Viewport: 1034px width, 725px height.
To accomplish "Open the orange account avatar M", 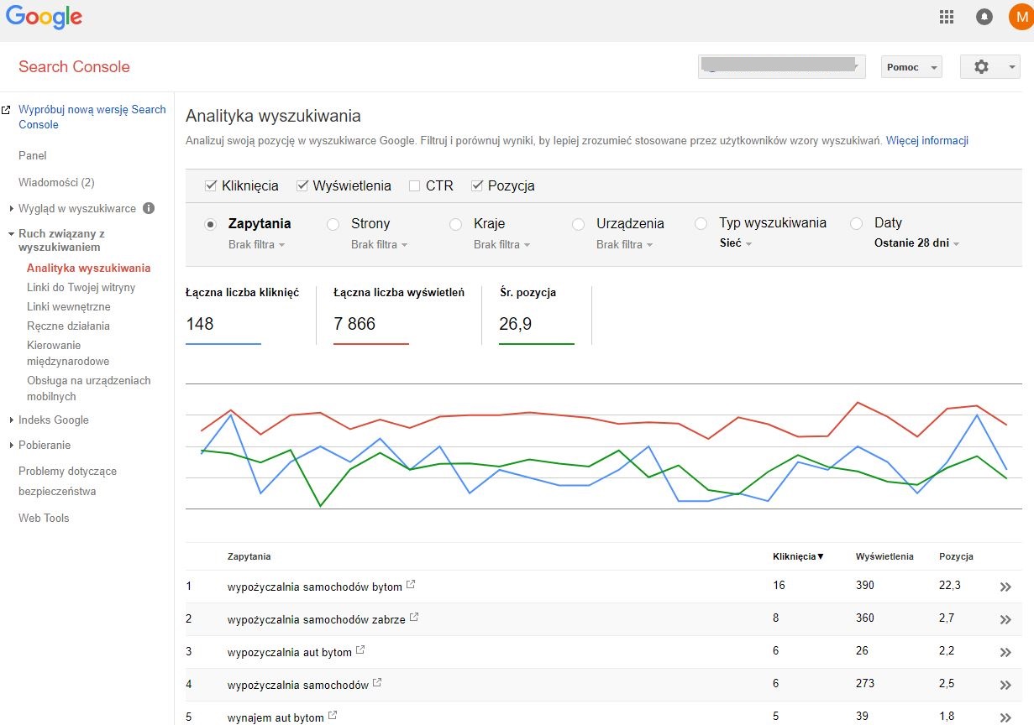I will click(1021, 17).
